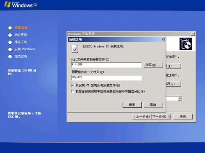The height and width of the screenshot is (153, 205).
Task: Click the checklist icon in Advanced Options dialog
Action: click(75, 49)
